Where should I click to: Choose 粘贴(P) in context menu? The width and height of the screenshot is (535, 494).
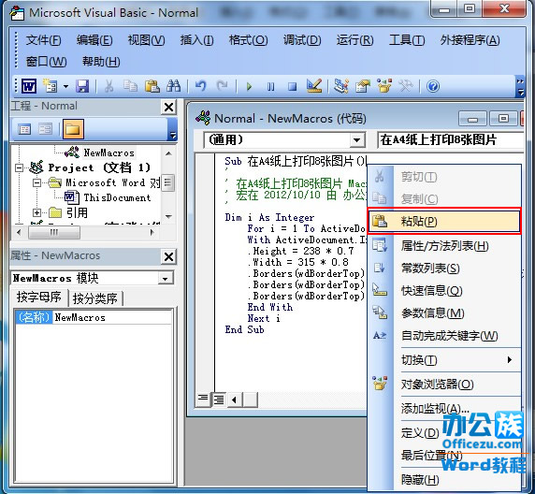[444, 221]
